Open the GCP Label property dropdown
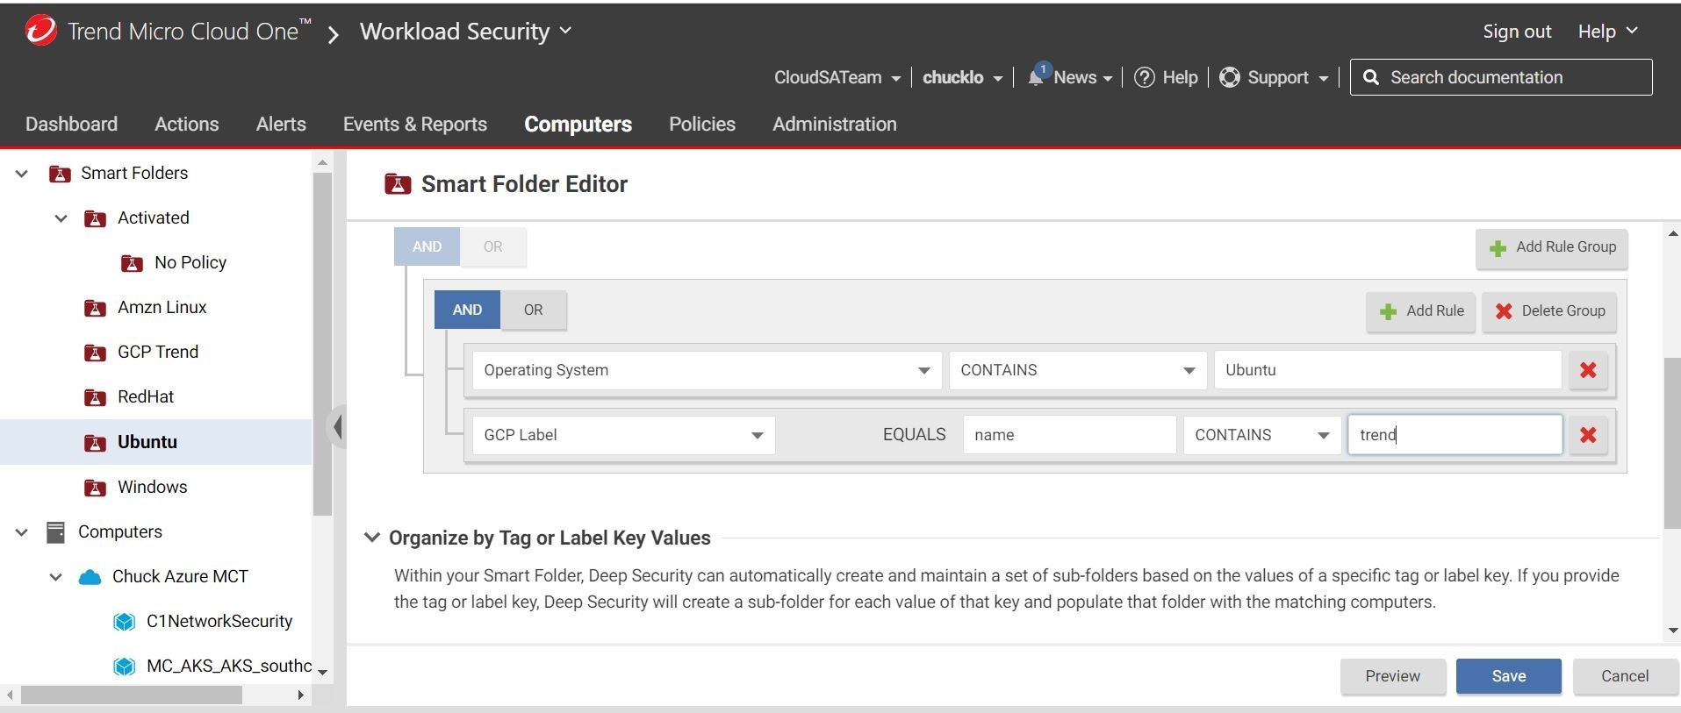Image resolution: width=1681 pixels, height=713 pixels. pyautogui.click(x=623, y=435)
